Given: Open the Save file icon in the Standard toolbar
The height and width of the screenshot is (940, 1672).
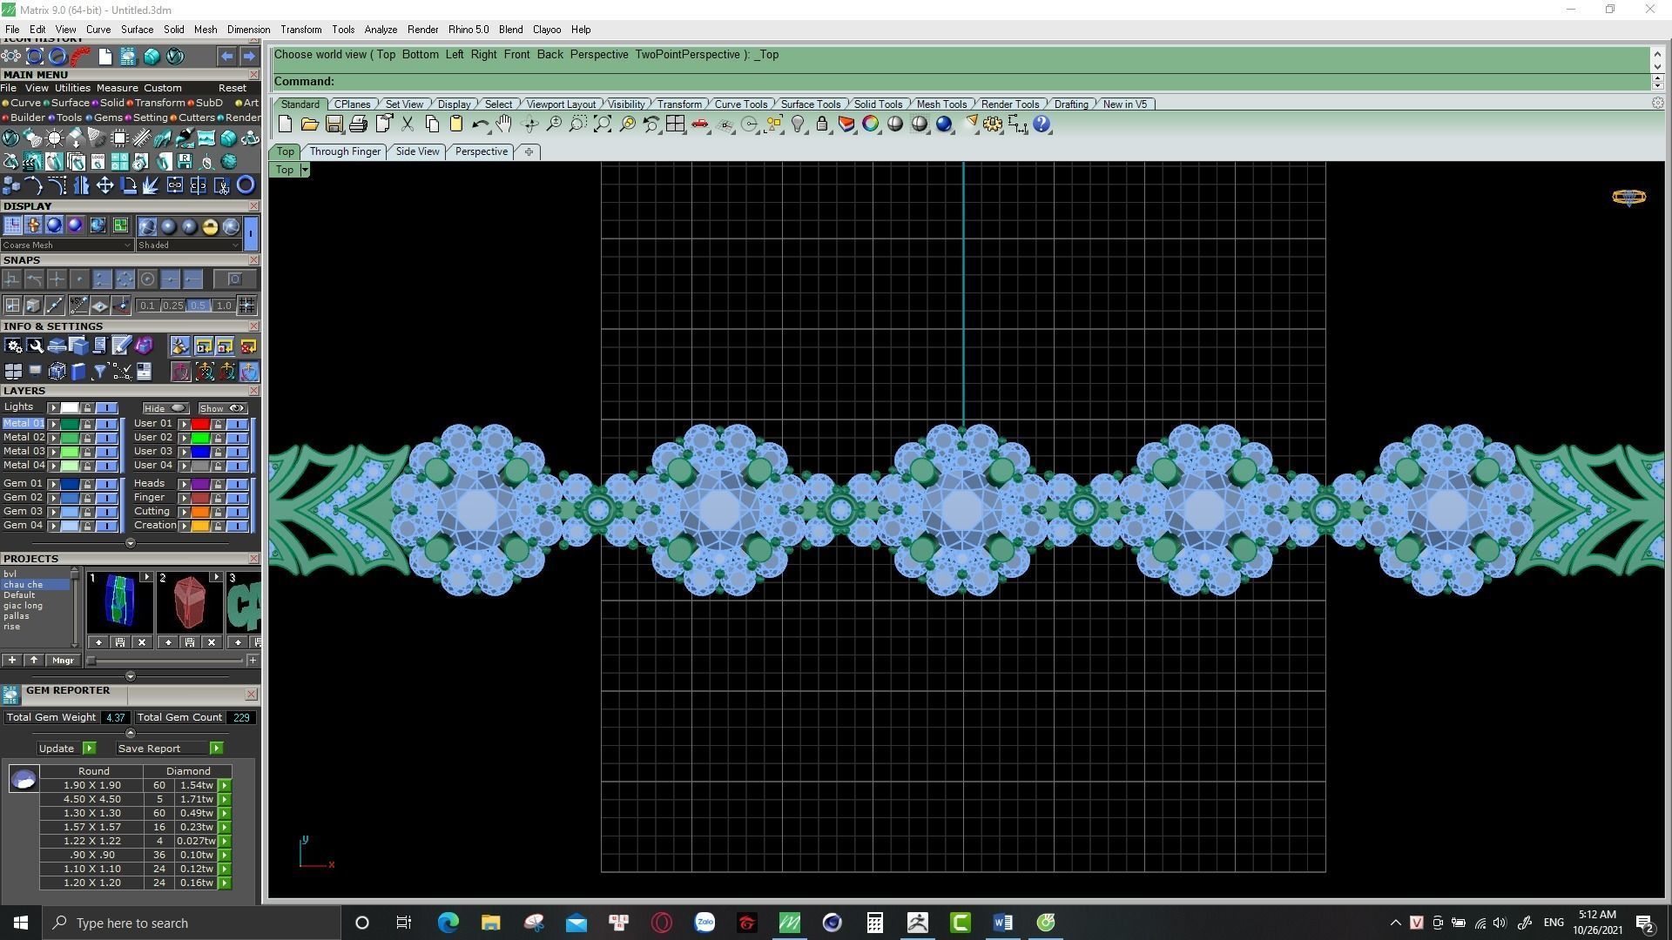Looking at the screenshot, I should (x=334, y=124).
